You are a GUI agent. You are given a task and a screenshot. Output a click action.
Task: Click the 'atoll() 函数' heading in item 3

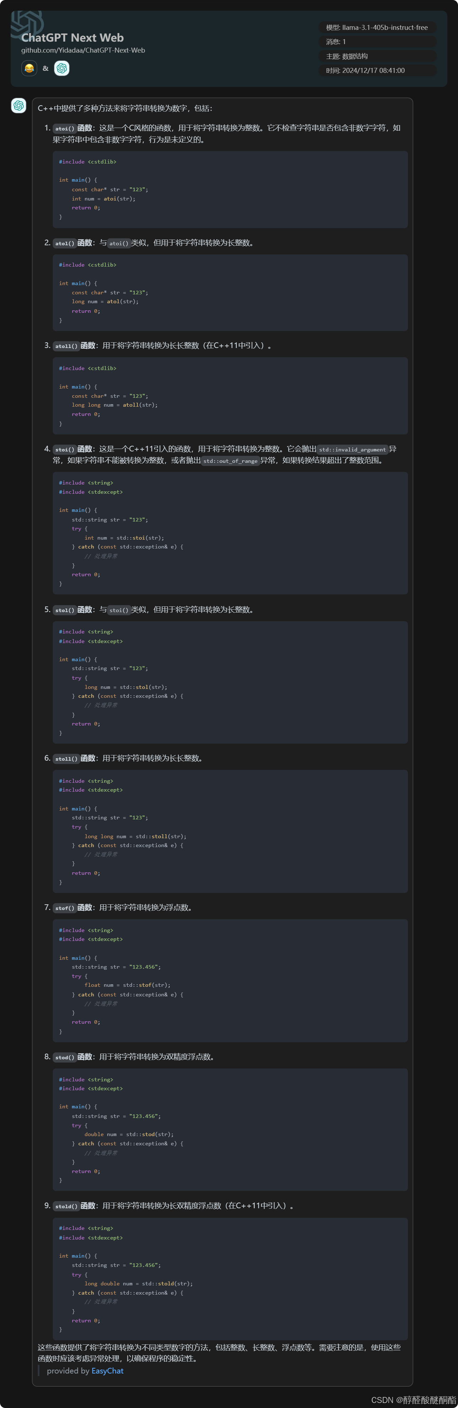coord(74,346)
